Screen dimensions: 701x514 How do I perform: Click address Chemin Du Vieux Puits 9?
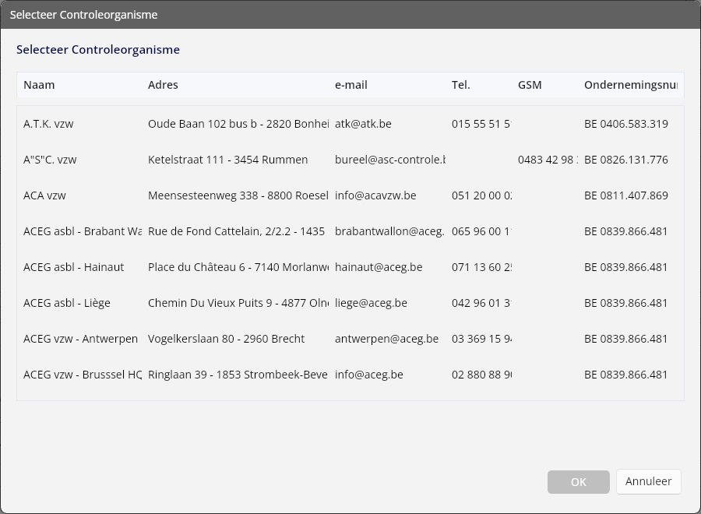(x=238, y=303)
